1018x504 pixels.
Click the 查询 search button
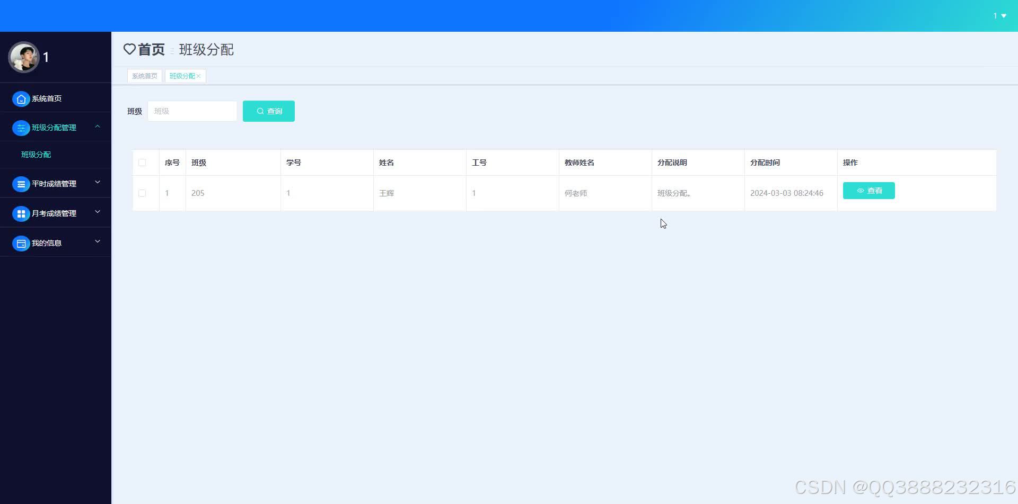point(269,111)
